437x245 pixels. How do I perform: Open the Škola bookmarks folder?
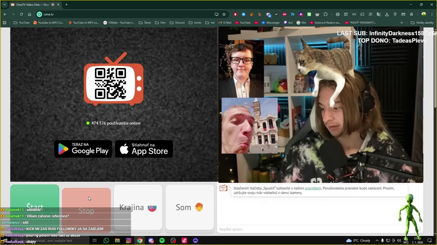coord(145,23)
